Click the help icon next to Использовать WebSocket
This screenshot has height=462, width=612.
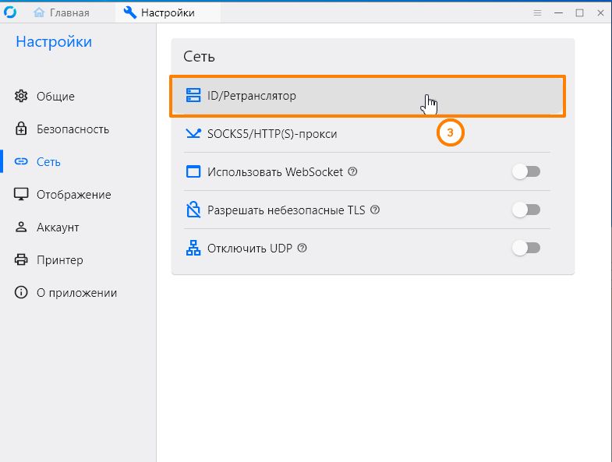coord(352,171)
